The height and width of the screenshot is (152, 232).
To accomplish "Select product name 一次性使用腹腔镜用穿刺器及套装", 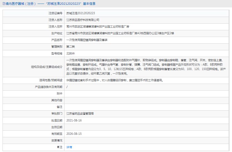I will tap(87, 40).
